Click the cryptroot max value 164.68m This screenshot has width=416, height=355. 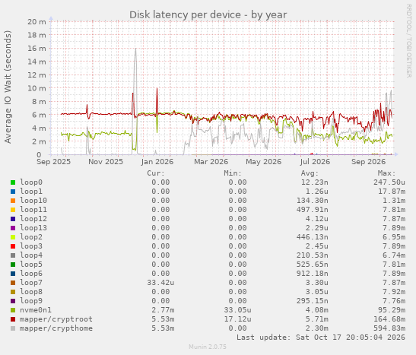[x=389, y=319]
